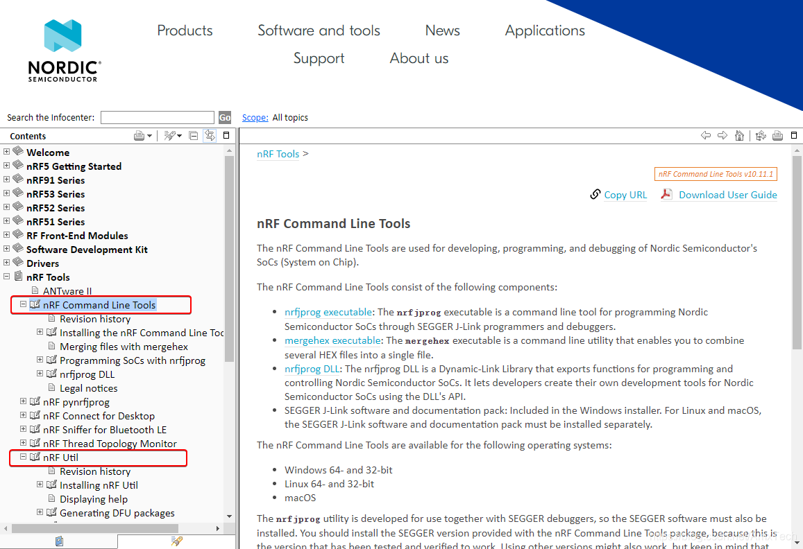This screenshot has width=803, height=549.
Task: Click the page icon next to ANTware II
Action: tap(35, 290)
